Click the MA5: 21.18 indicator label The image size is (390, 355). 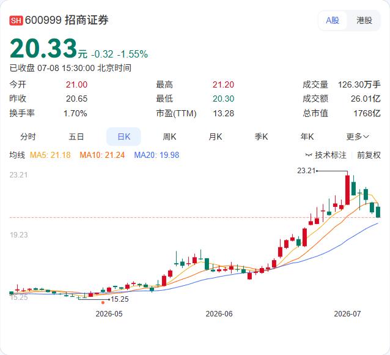50,155
